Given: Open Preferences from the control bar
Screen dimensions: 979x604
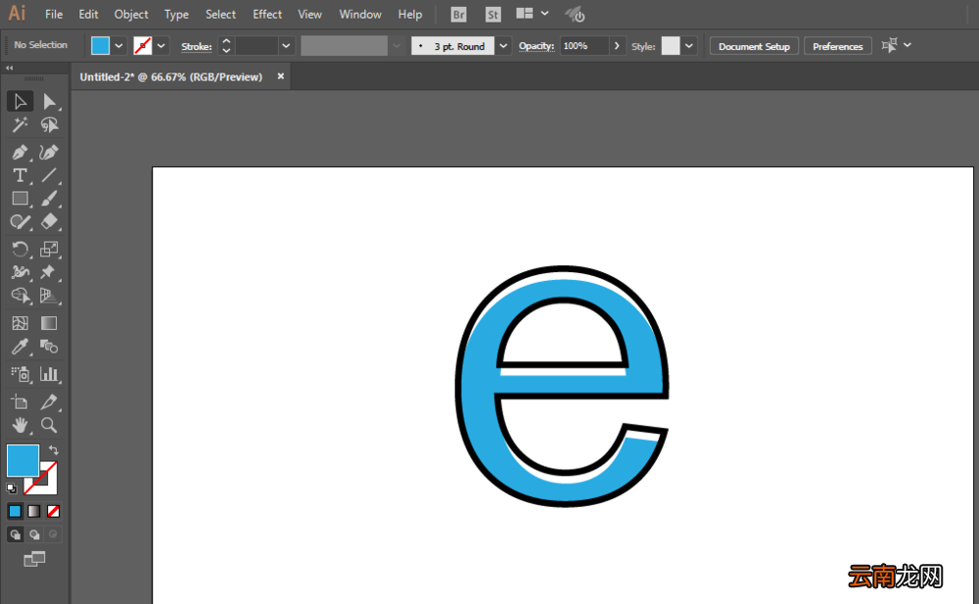Looking at the screenshot, I should [x=837, y=46].
